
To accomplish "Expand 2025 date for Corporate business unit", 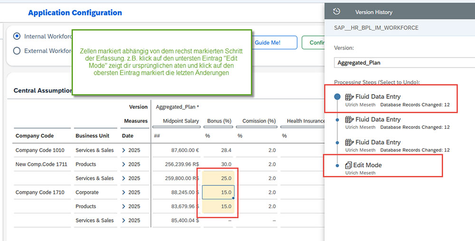I will pyautogui.click(x=123, y=193).
